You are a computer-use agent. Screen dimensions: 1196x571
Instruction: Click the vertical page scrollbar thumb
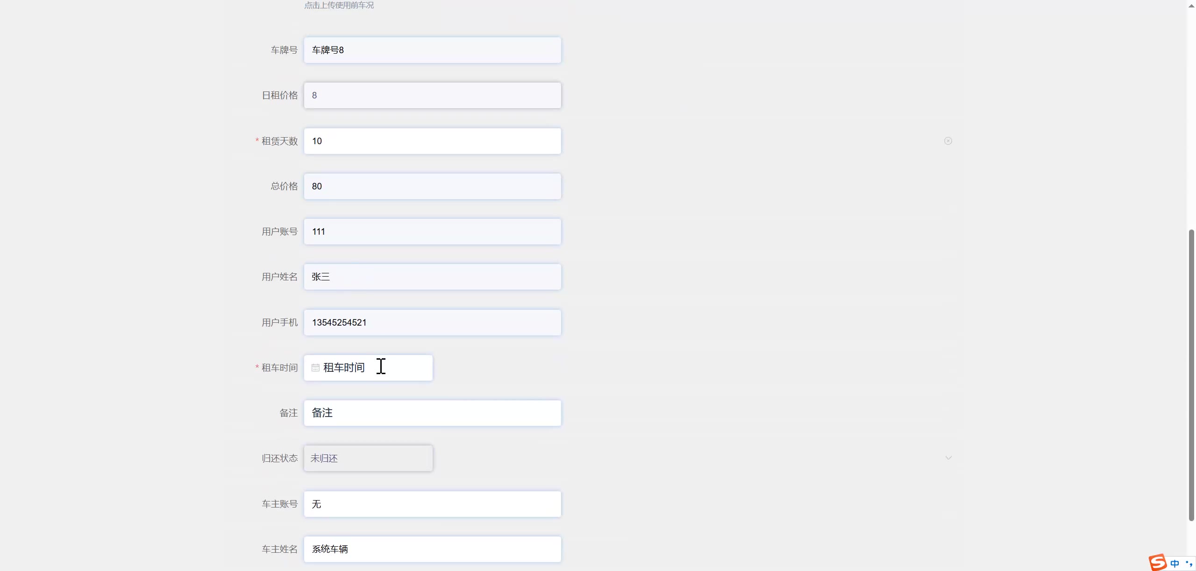pyautogui.click(x=1191, y=375)
